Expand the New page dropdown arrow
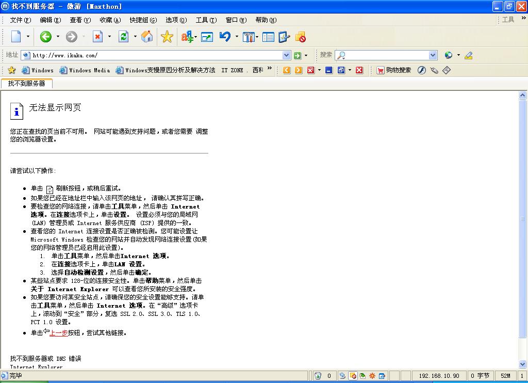 coord(28,37)
